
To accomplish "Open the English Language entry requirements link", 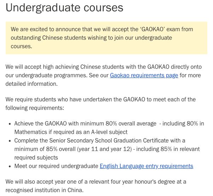I will [146, 166].
